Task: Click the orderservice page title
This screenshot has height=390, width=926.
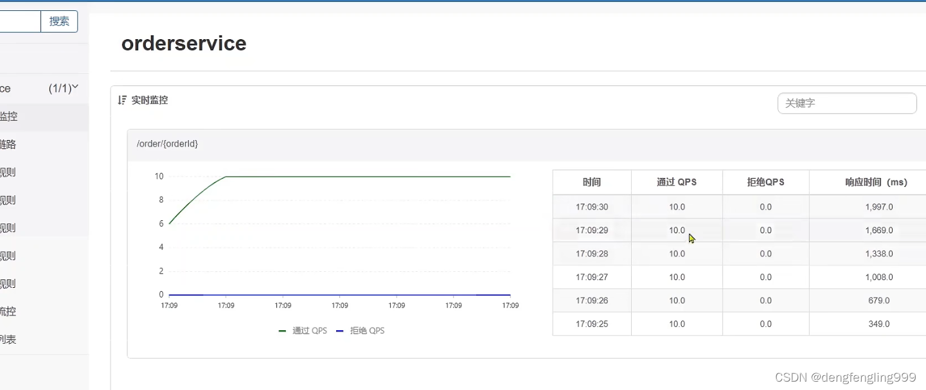Action: pyautogui.click(x=184, y=44)
